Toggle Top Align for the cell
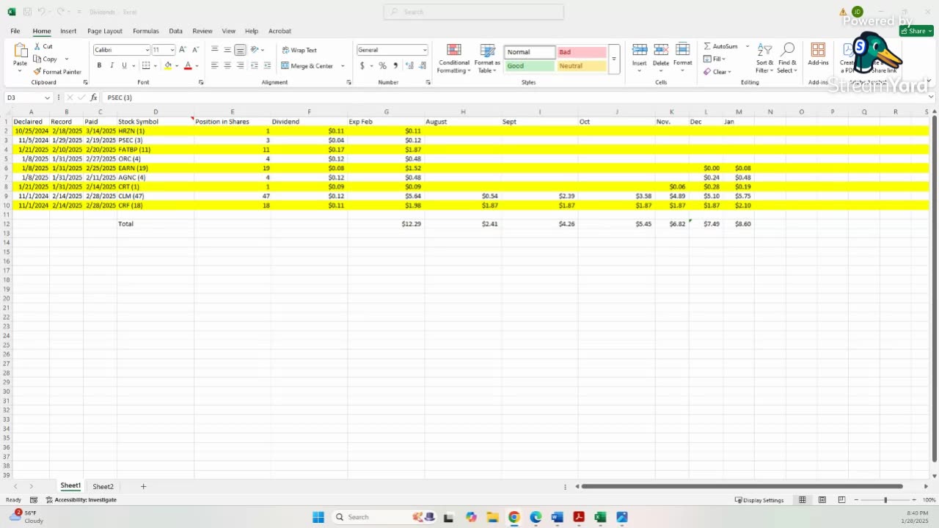 point(214,50)
